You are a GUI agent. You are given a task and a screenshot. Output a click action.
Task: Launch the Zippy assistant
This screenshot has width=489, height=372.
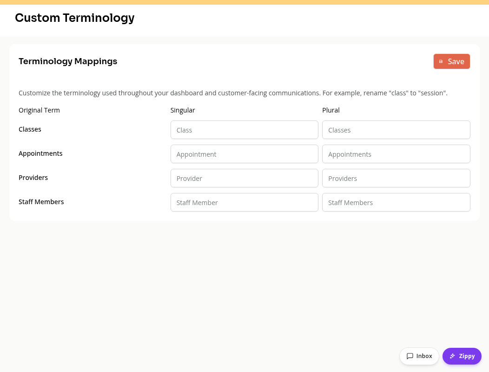[462, 356]
